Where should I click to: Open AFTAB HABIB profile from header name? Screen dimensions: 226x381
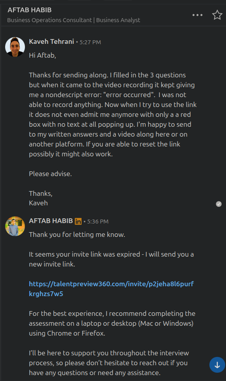(x=29, y=10)
